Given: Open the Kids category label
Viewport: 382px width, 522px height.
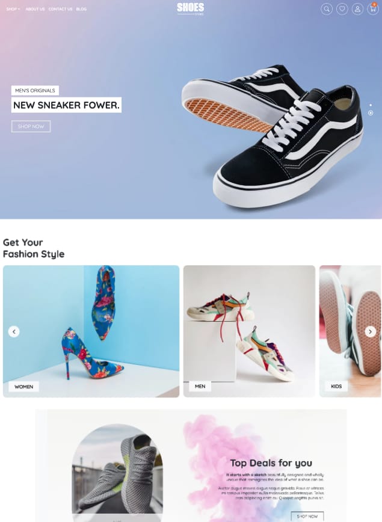Looking at the screenshot, I should (x=336, y=386).
